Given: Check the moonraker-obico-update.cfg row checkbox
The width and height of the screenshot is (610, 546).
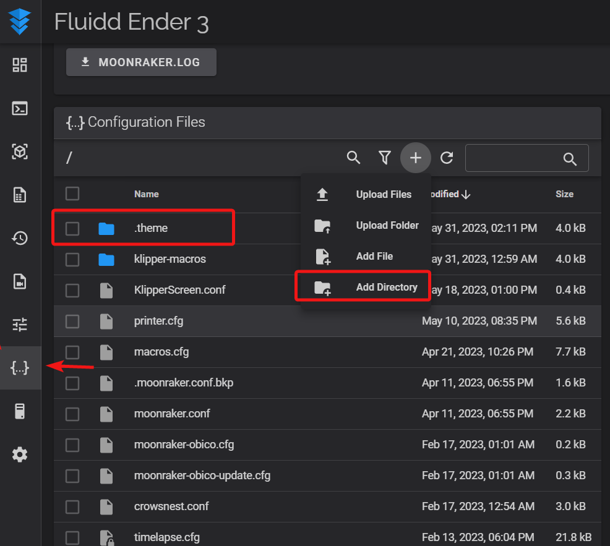Looking at the screenshot, I should [72, 476].
